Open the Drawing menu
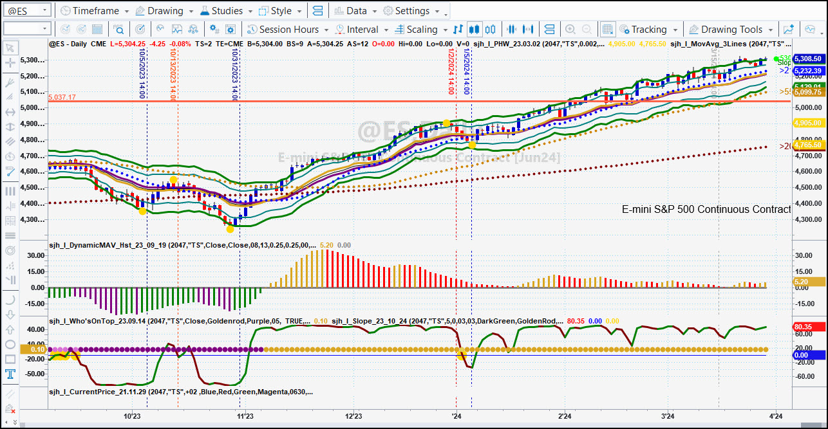Screen dimensions: 828x429 164,11
